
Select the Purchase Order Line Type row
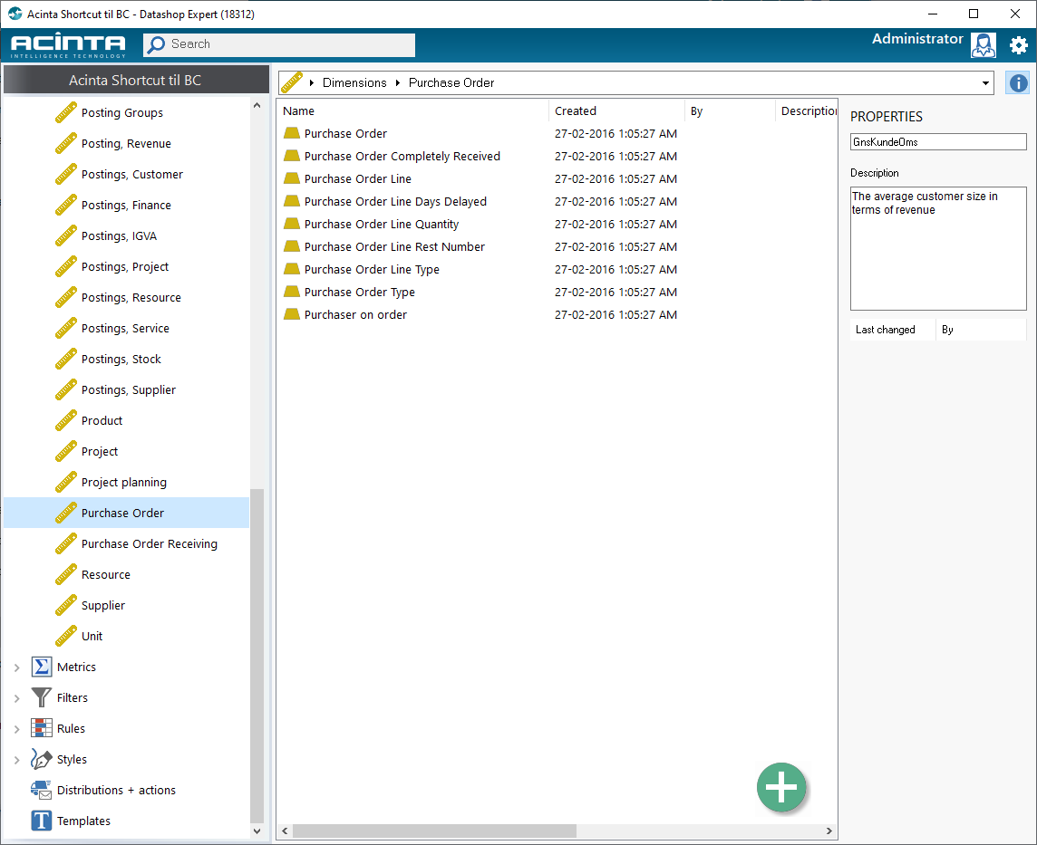coord(557,270)
